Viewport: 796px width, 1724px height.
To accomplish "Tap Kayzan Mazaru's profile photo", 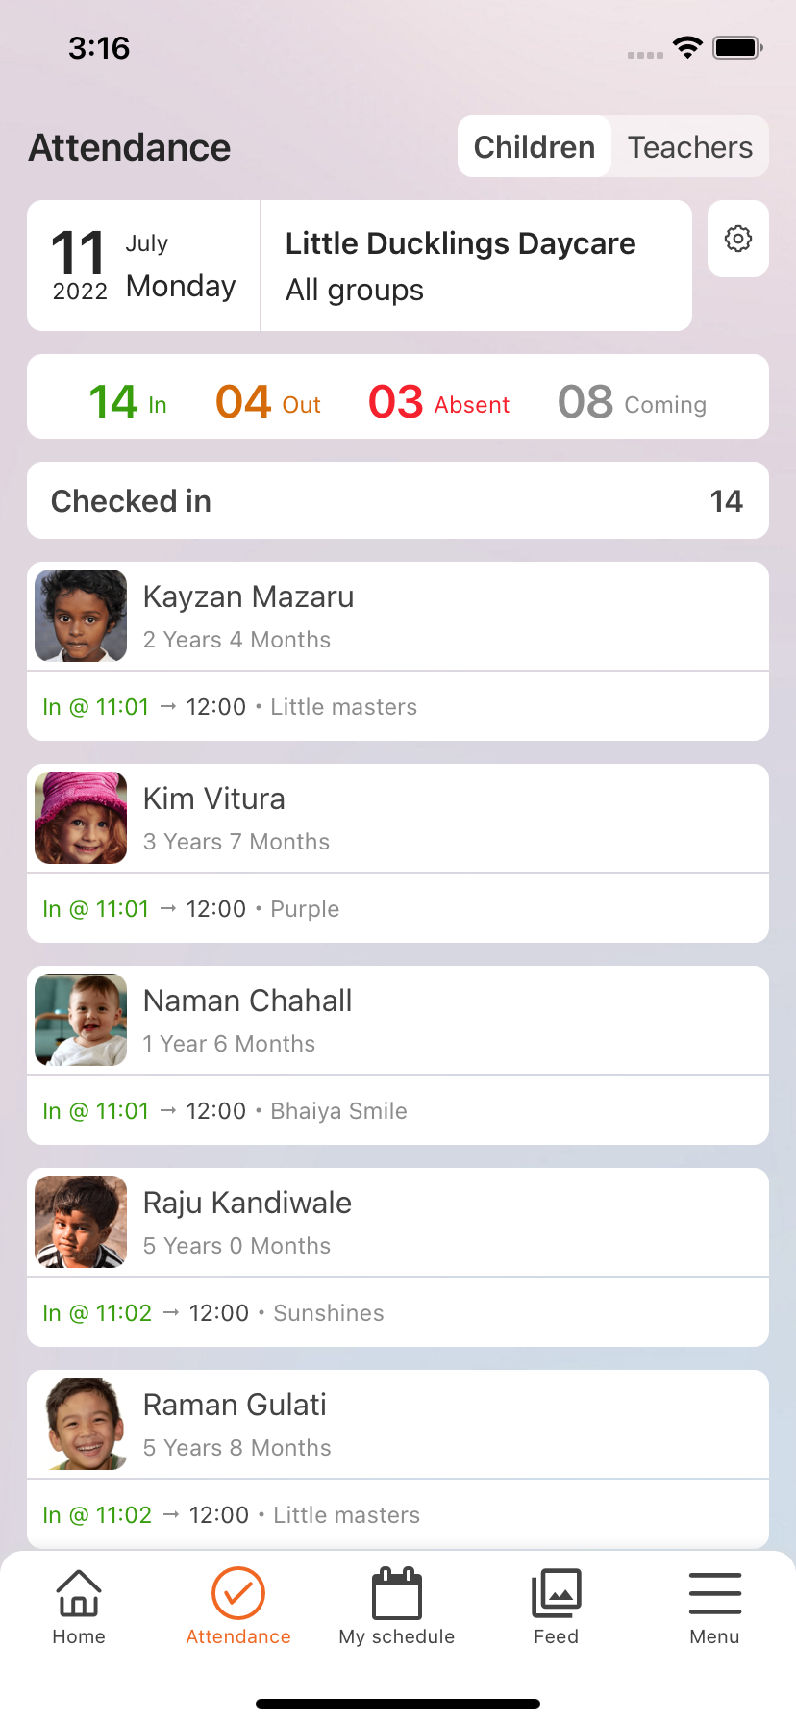I will point(81,616).
